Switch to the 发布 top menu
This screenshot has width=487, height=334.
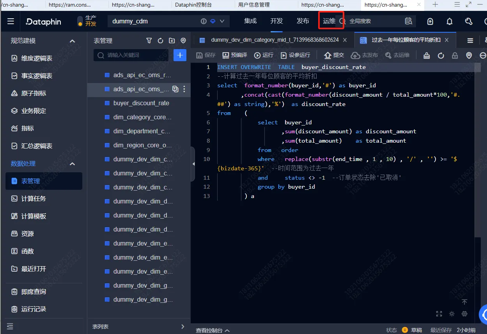coord(303,21)
